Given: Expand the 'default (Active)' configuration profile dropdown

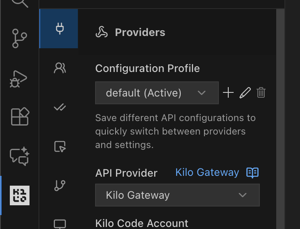Looking at the screenshot, I should 157,93.
